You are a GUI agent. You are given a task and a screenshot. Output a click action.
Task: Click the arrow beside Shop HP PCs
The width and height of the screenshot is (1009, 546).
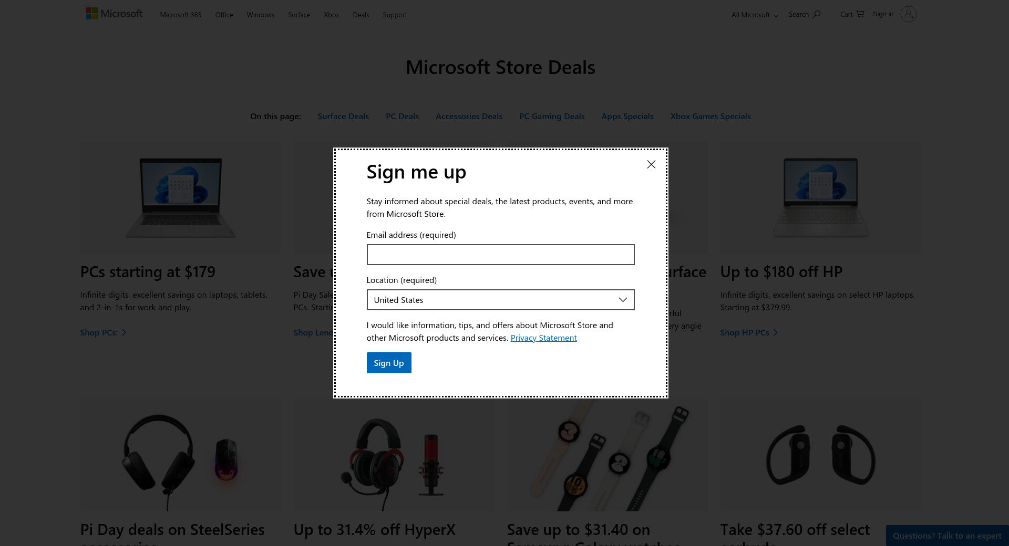coord(775,332)
